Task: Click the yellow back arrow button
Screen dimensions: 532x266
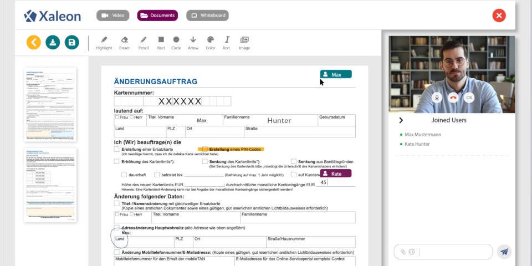Action: pyautogui.click(x=34, y=43)
